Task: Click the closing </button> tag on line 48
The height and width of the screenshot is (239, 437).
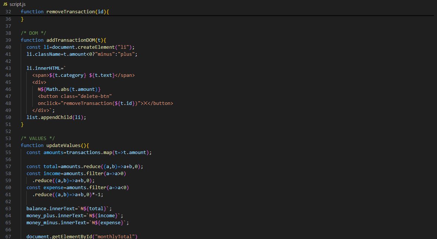Action: click(x=160, y=103)
